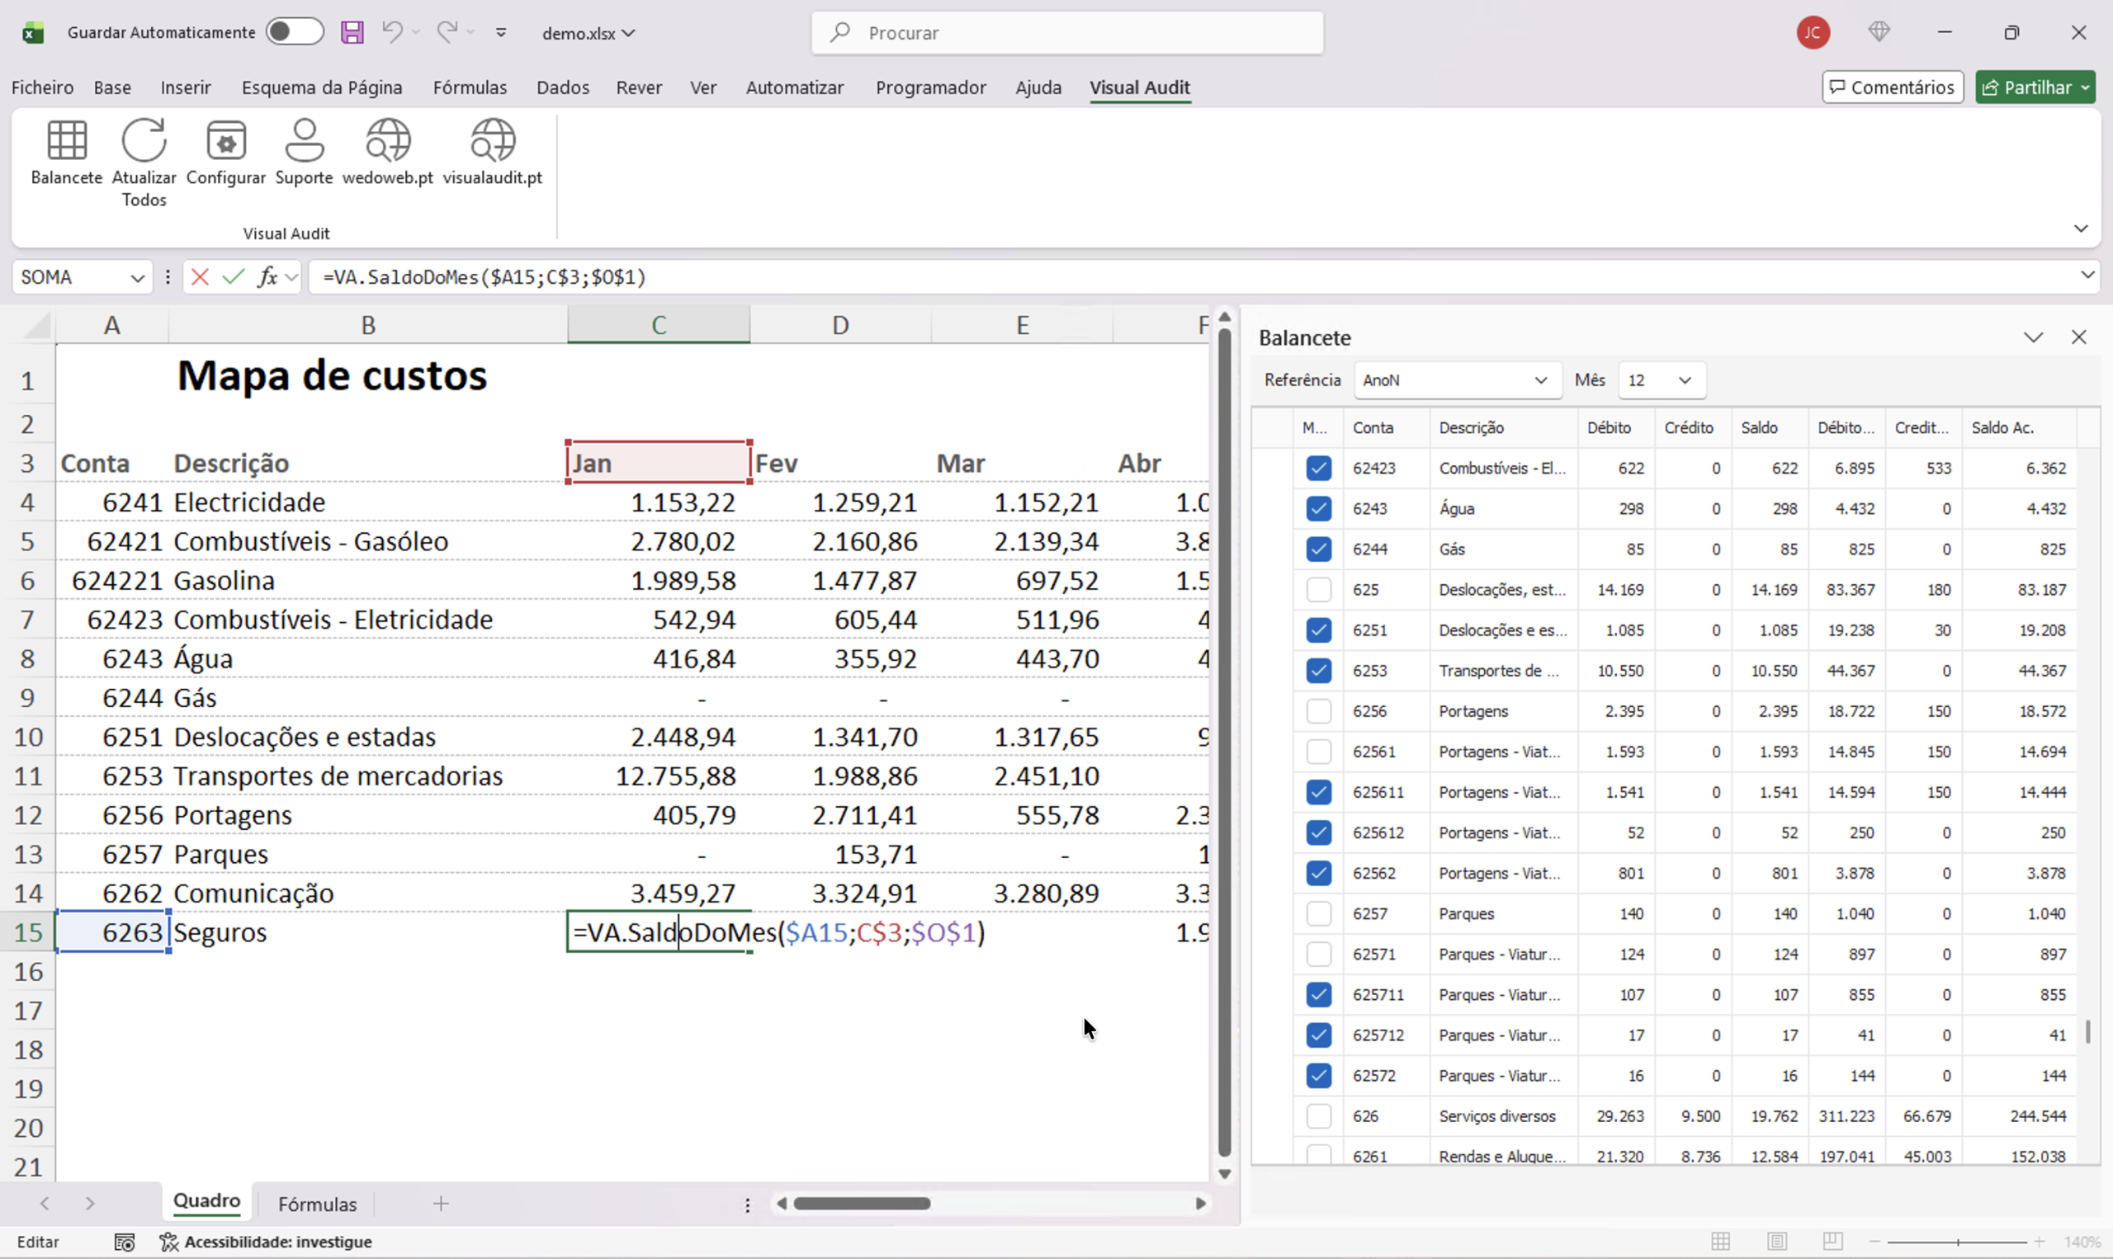2113x1259 pixels.
Task: Cancel formula with red X icon
Action: coord(200,276)
